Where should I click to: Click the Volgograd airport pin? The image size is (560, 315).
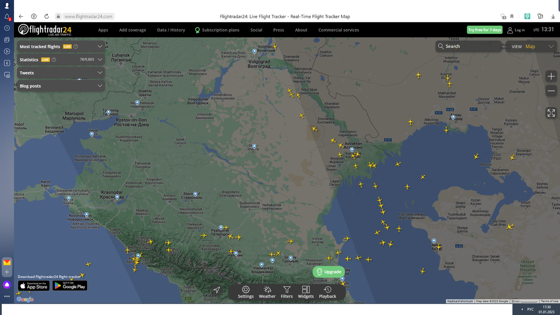(255, 52)
